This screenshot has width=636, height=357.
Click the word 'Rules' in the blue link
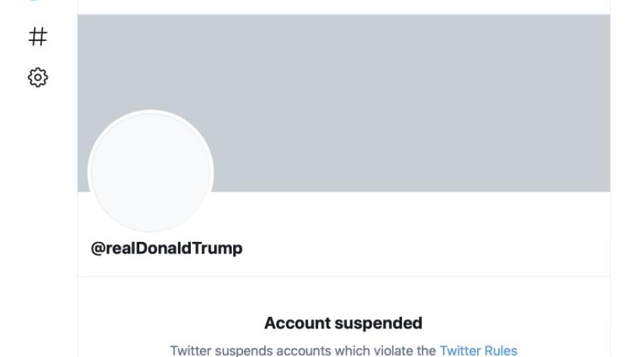(501, 350)
